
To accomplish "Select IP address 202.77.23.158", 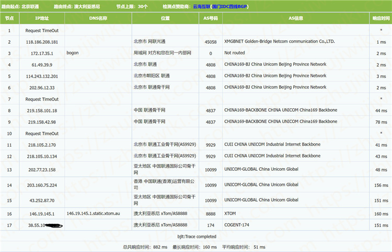I will coord(42,170).
